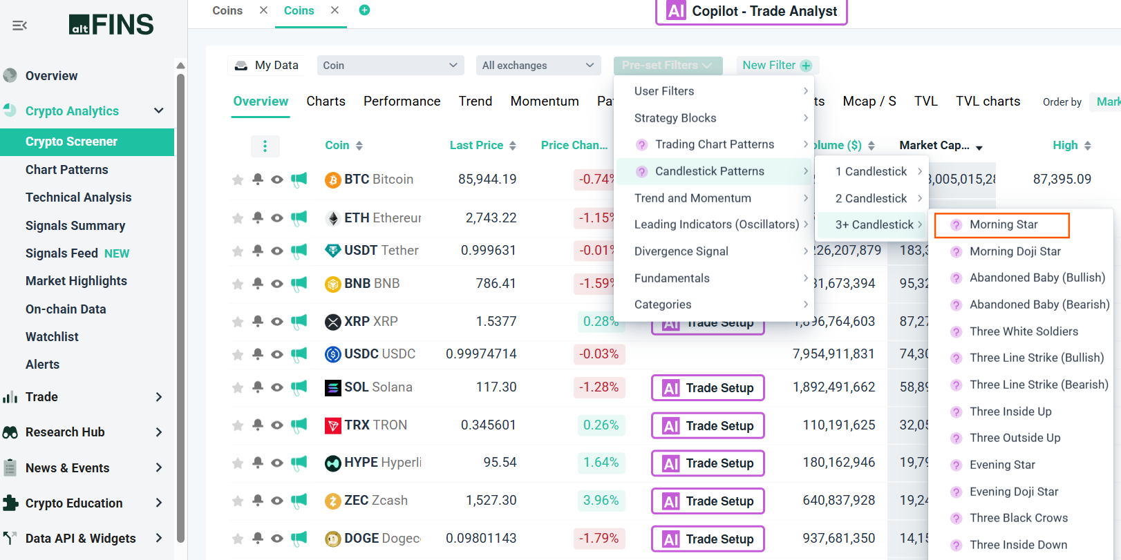Screen dimensions: 1121x560
Task: Click the Zcash coin logo
Action: (333, 501)
